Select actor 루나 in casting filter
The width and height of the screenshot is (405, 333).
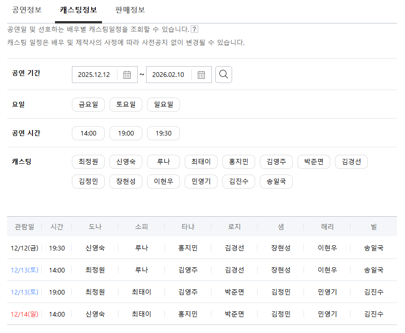click(163, 161)
